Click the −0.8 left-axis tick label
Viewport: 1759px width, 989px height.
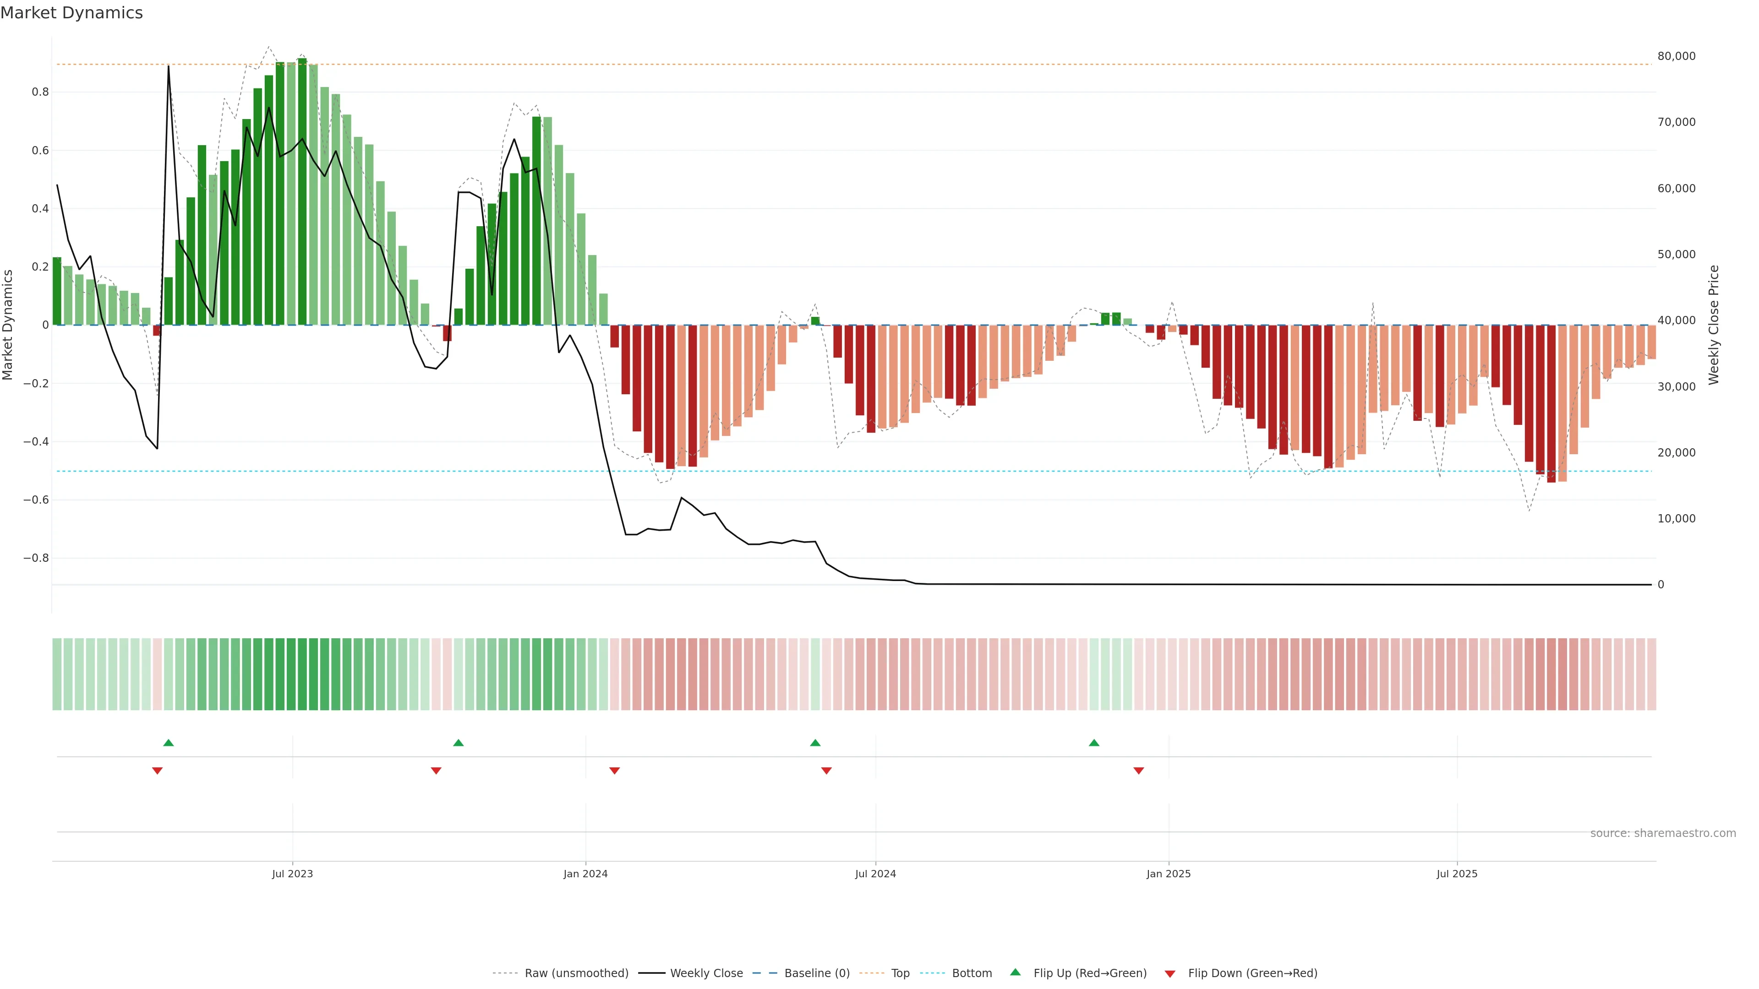coord(36,558)
